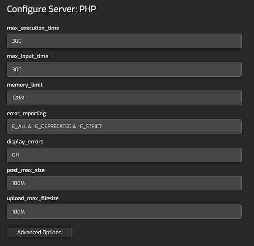Viewport: 254px width, 246px height.
Task: Place cursor on the 128M value
Action: (x=18, y=98)
